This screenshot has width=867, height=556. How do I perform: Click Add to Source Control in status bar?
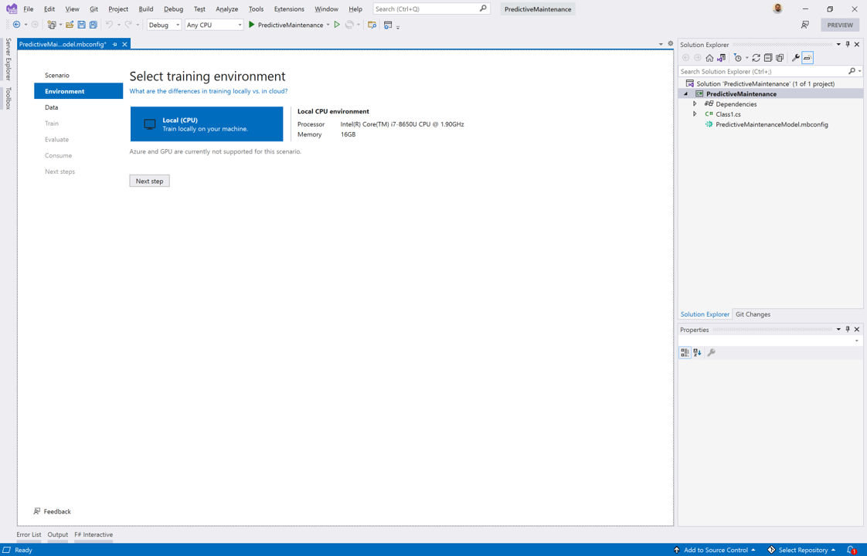point(715,550)
